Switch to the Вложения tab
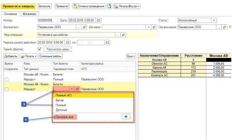 click(30, 14)
